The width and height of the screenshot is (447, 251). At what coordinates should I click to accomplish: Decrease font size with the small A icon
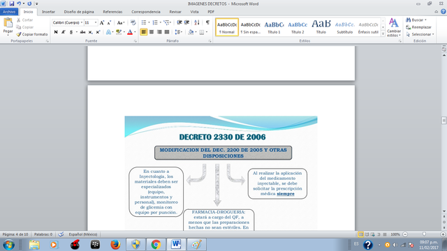(109, 22)
